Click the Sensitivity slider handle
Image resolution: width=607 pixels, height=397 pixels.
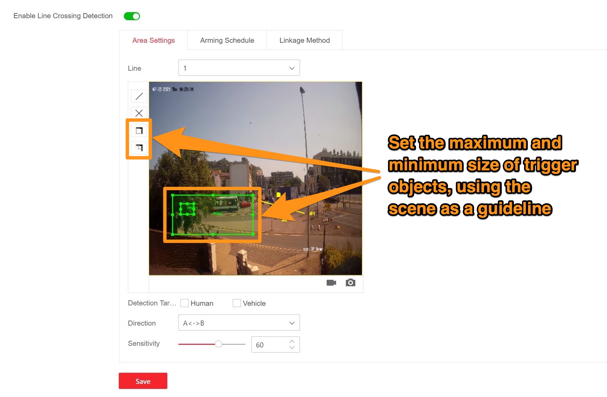(219, 344)
